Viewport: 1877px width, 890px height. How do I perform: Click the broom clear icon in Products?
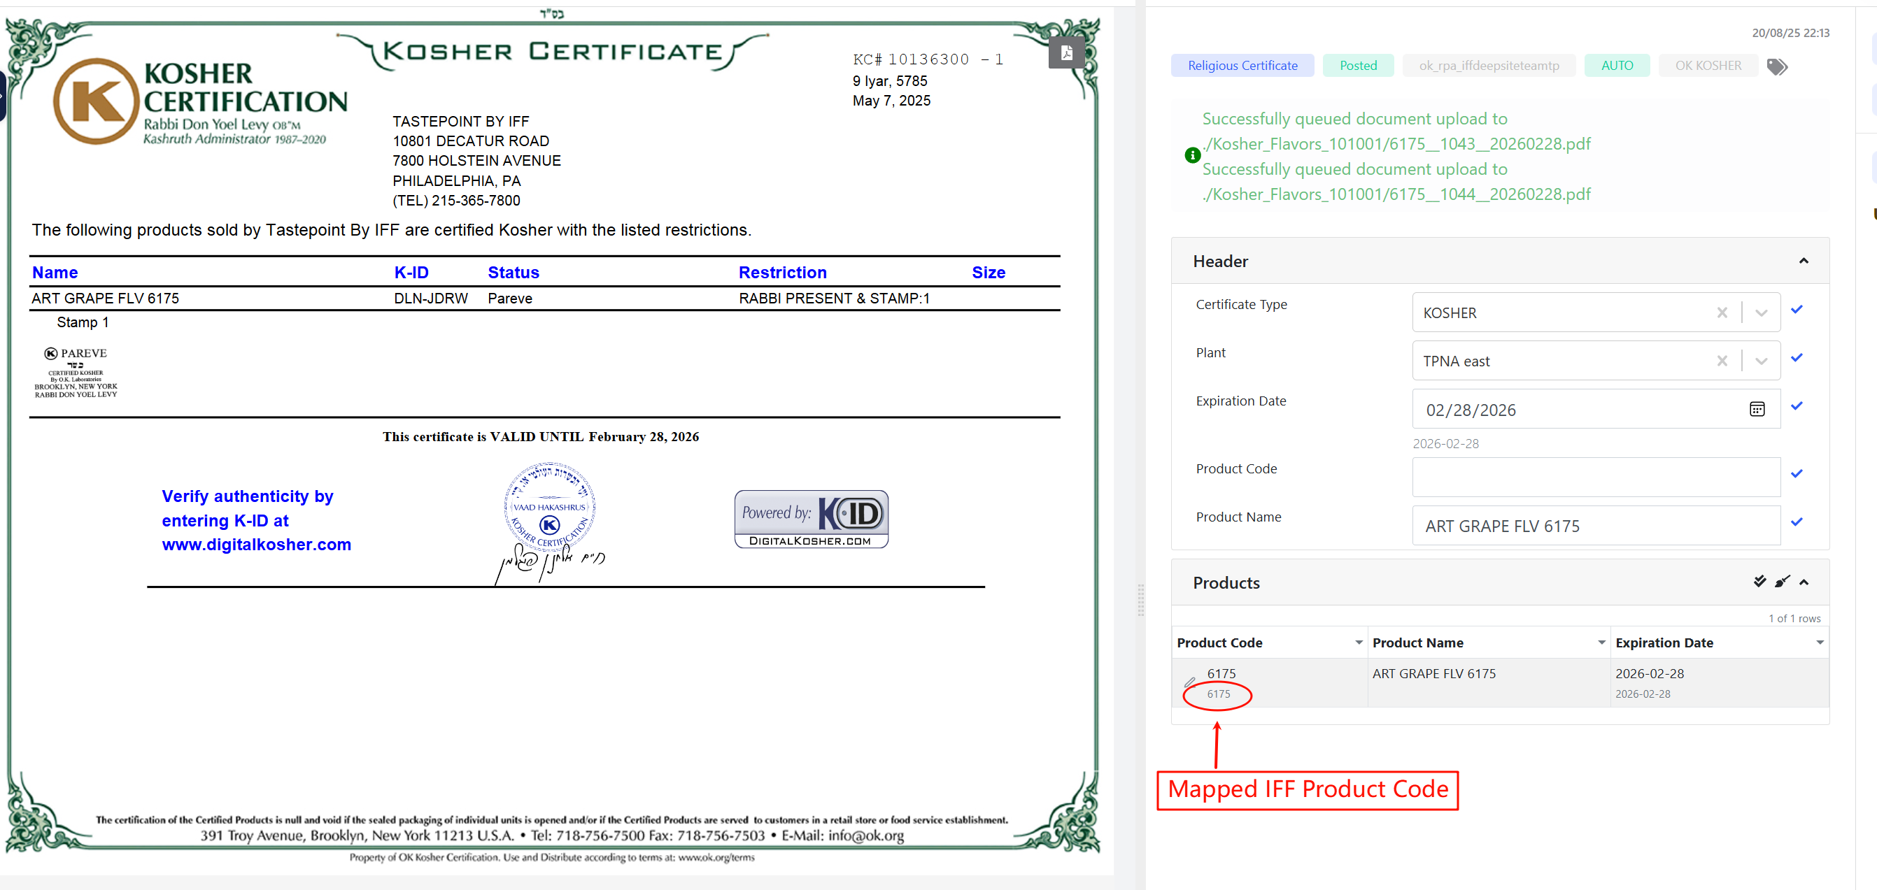coord(1782,581)
